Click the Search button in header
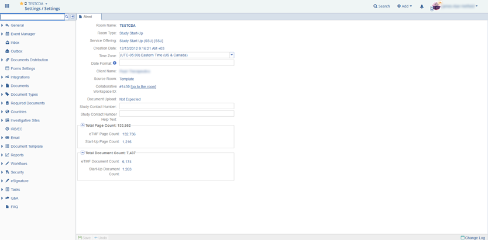The height and width of the screenshot is (240, 488). (x=382, y=6)
